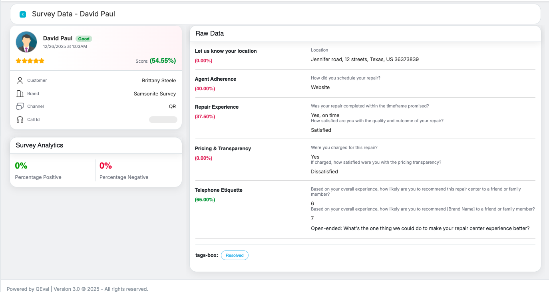Click the Pricing & Transparency heading

[223, 149]
